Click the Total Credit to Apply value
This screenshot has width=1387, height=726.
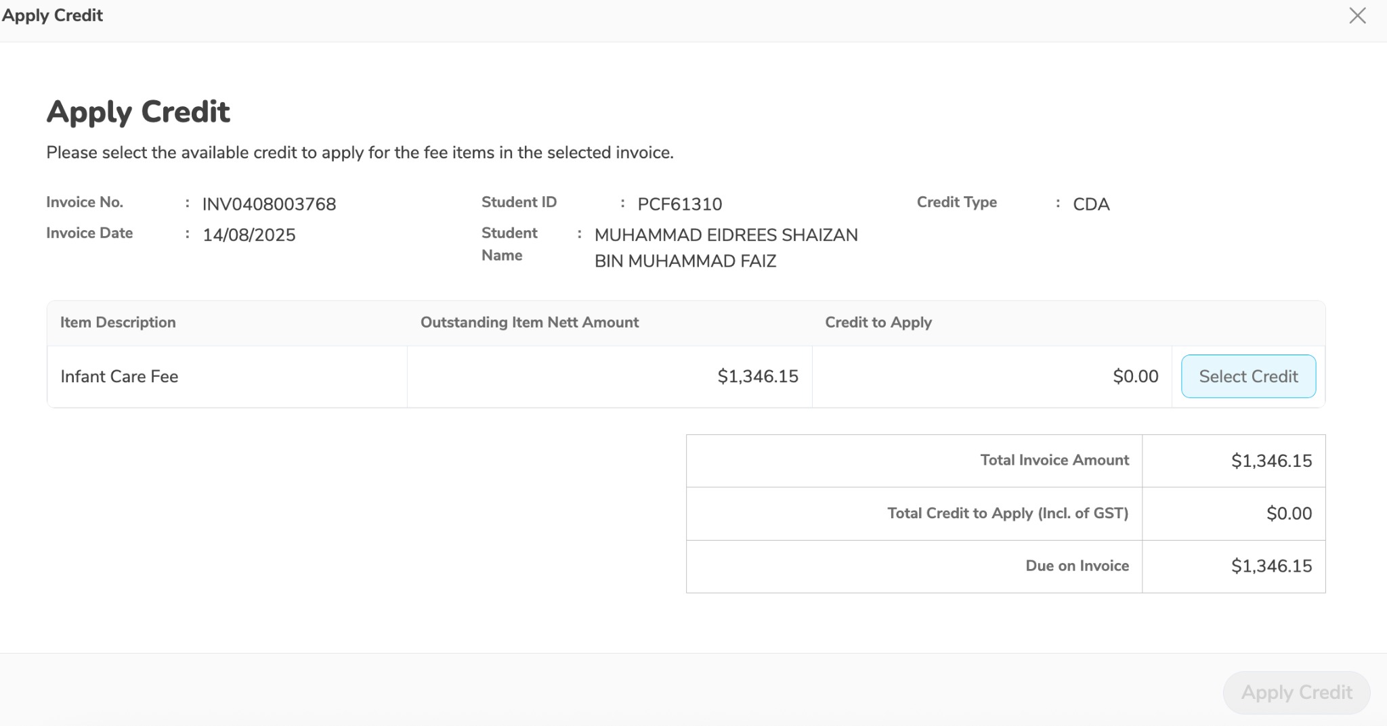pos(1289,514)
